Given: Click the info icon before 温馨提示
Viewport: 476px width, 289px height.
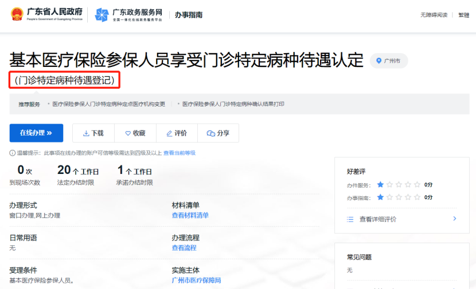Looking at the screenshot, I should tap(13, 153).
